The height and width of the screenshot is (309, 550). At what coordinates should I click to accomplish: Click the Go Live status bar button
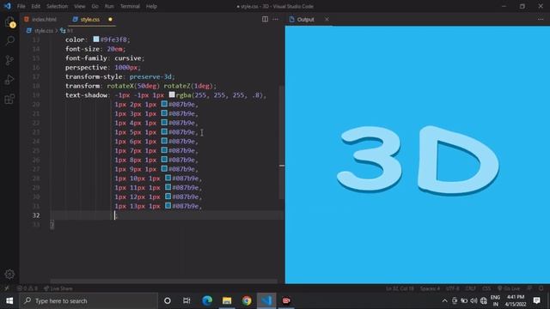click(x=509, y=288)
